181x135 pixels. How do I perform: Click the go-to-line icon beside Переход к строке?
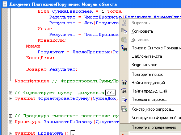coord(124,99)
